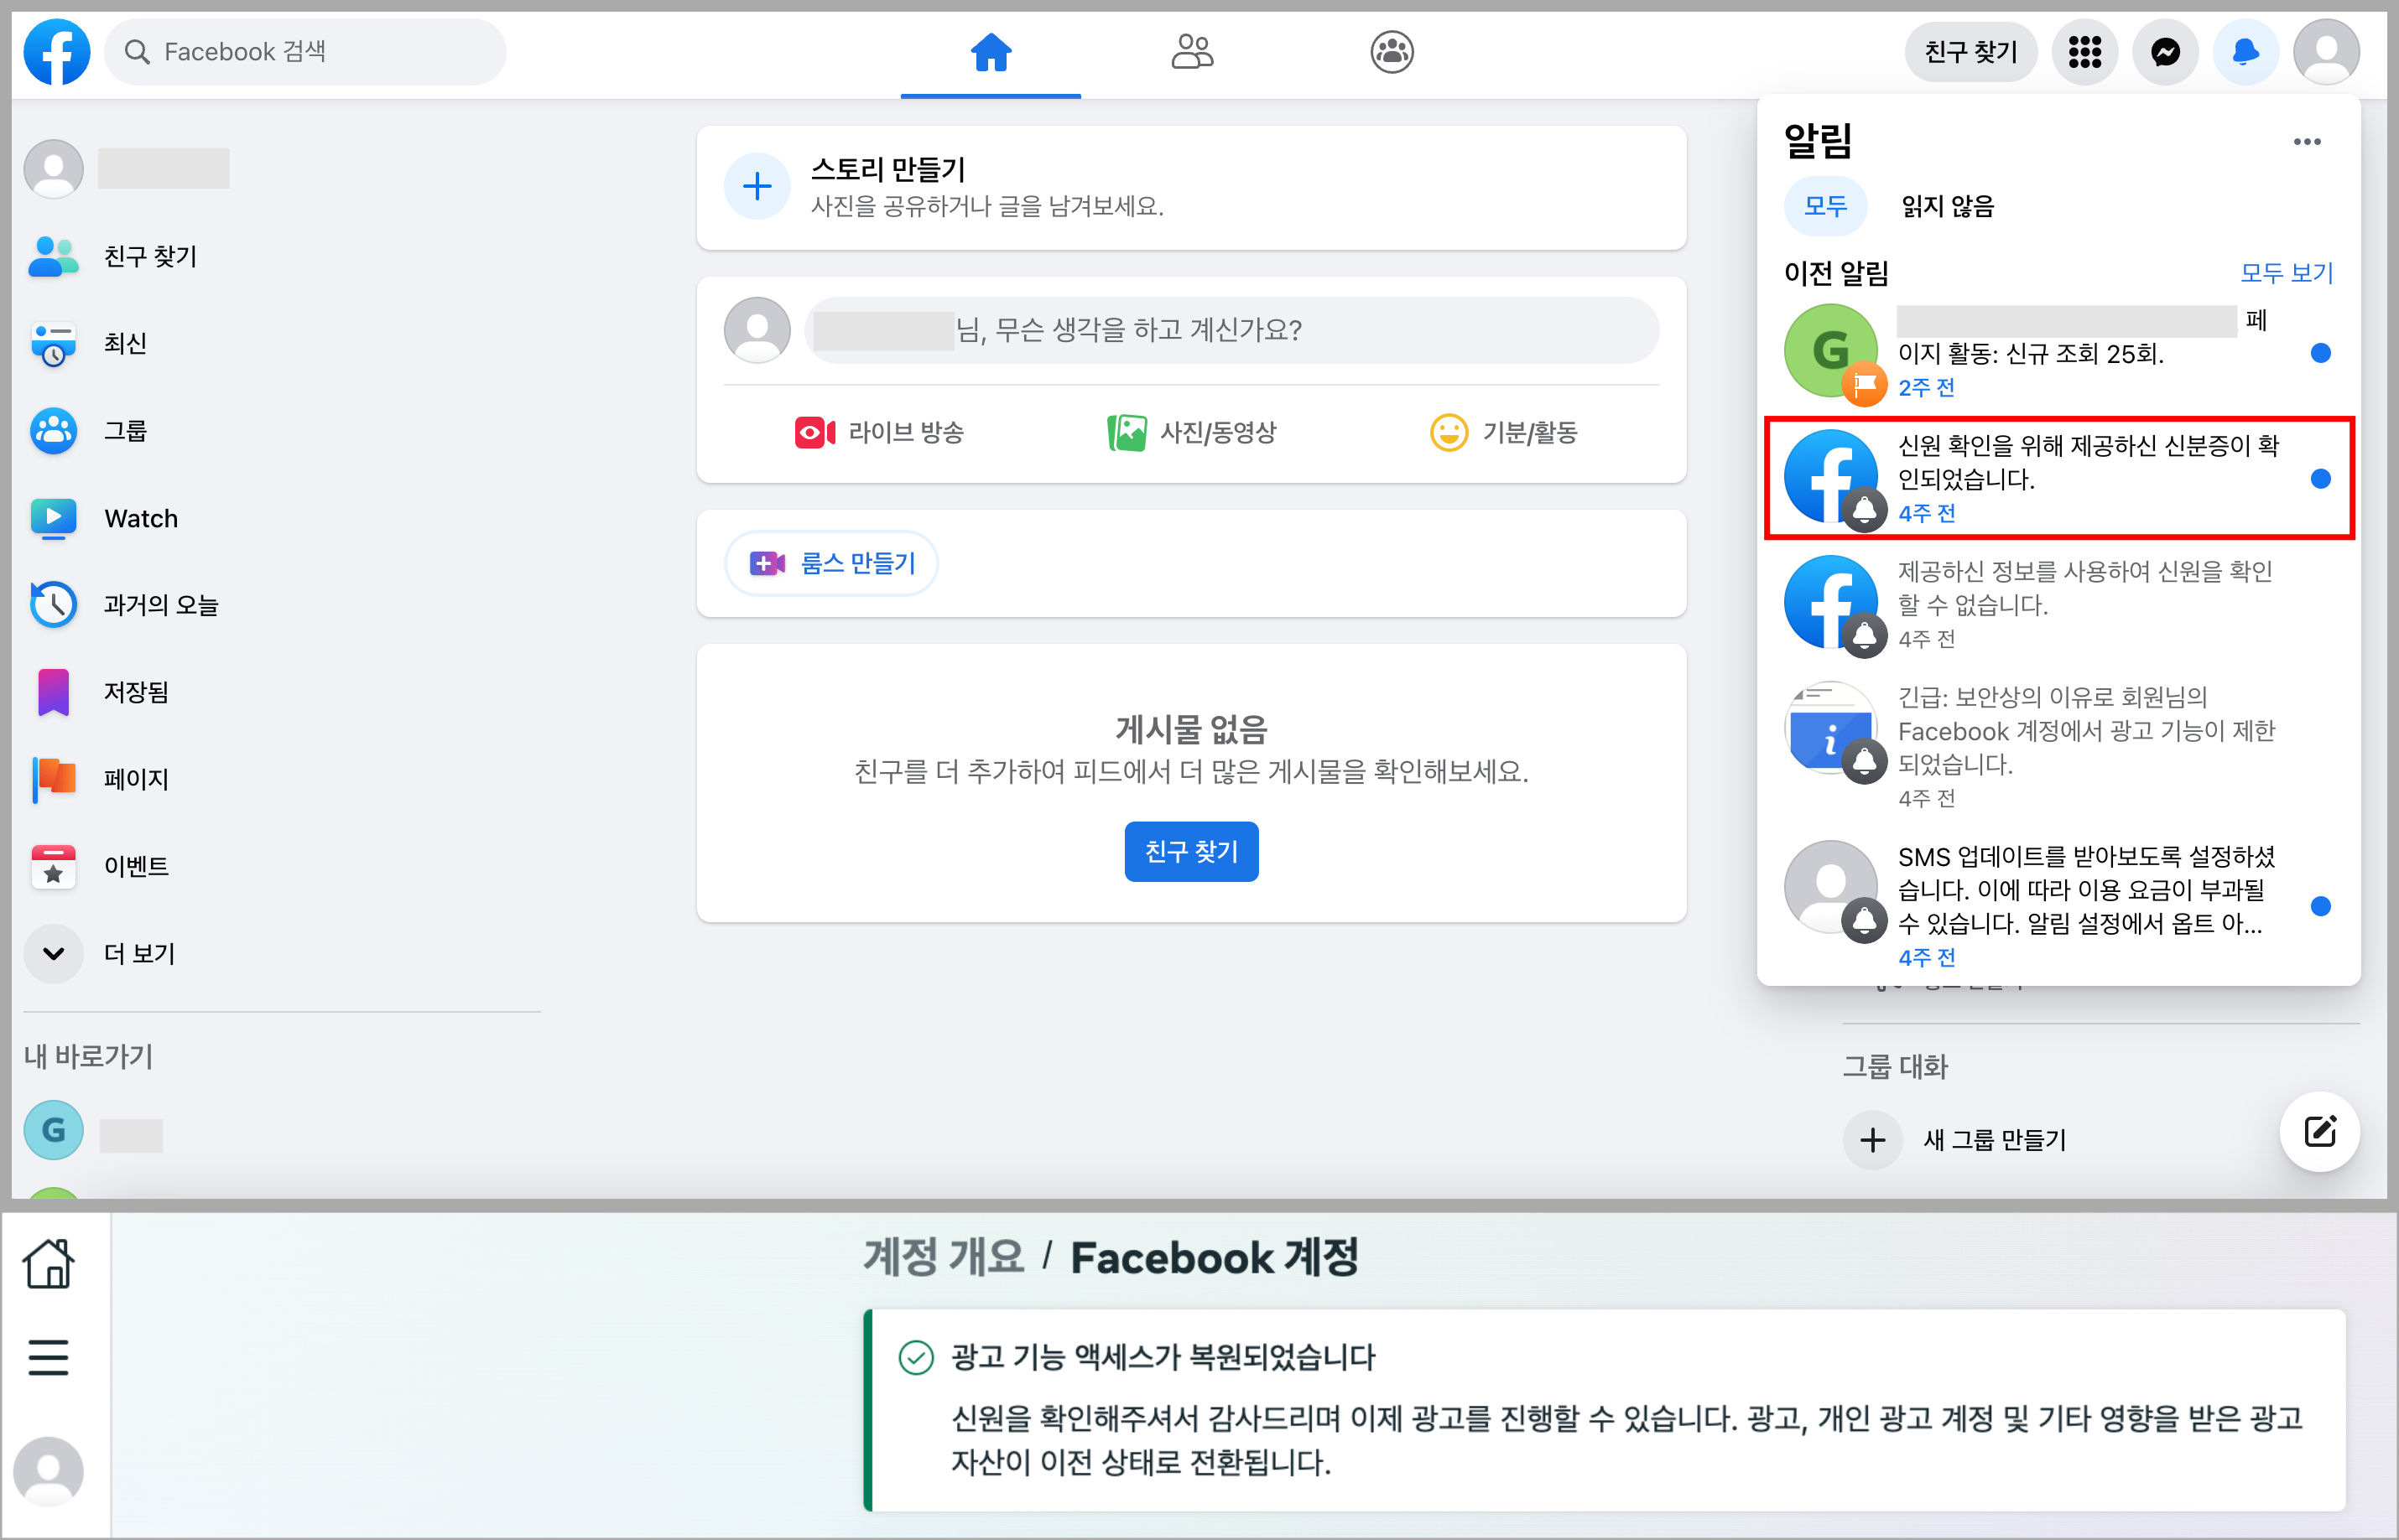Viewport: 2399px width, 1540px height.
Task: Select the 모두 notifications filter
Action: [x=1824, y=206]
